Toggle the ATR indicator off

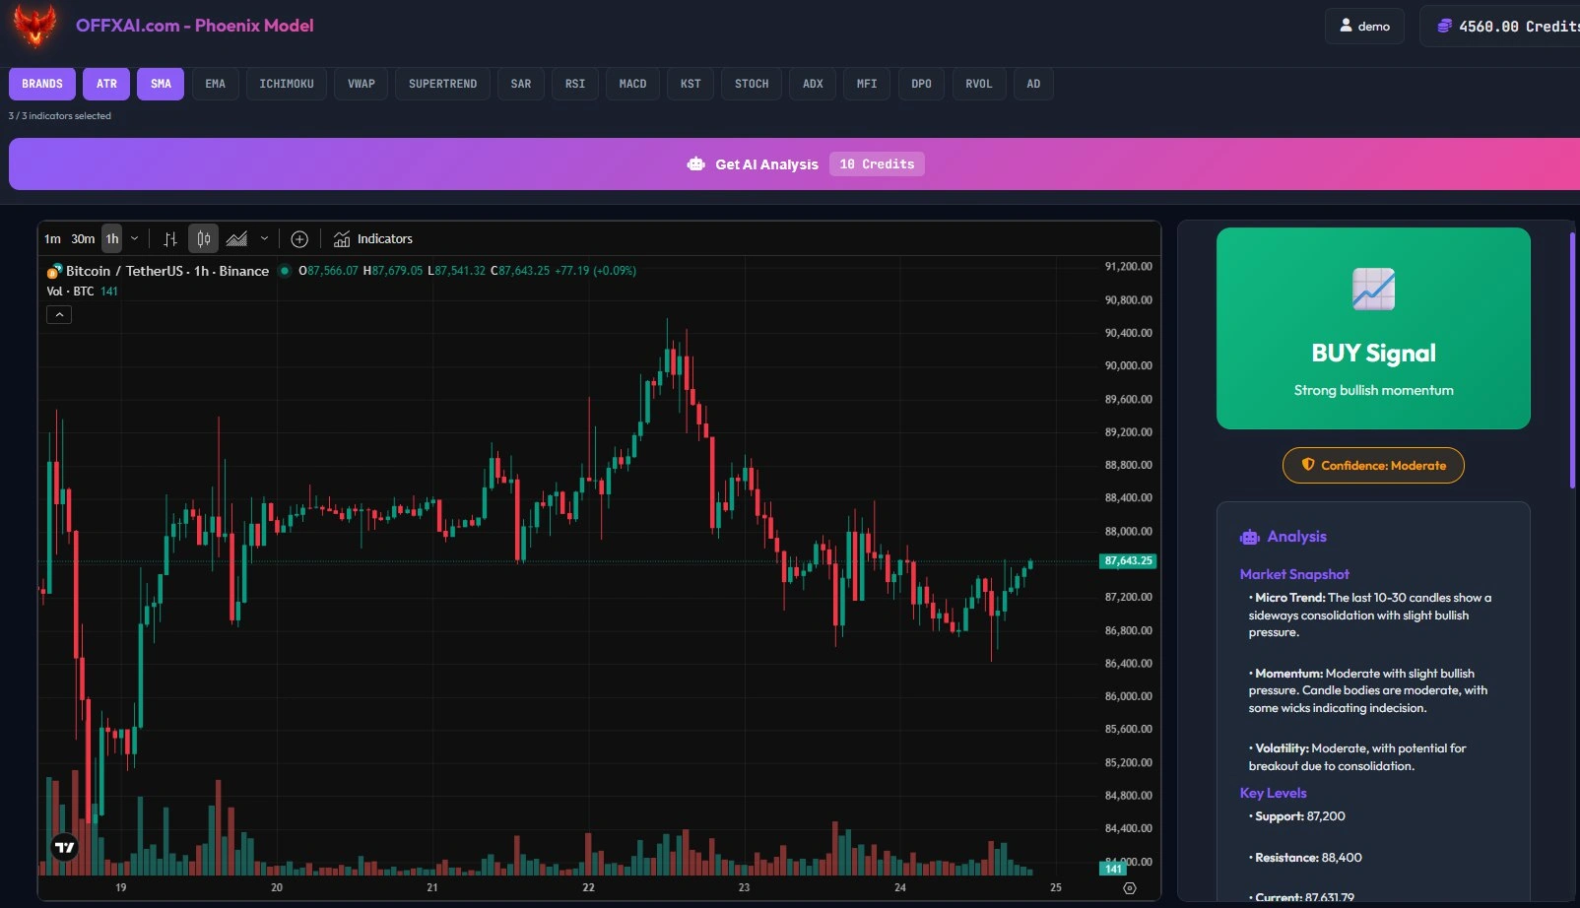[x=106, y=84]
